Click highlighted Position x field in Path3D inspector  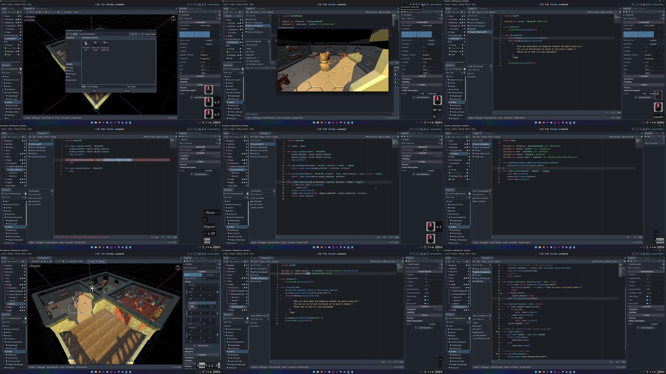point(193,306)
